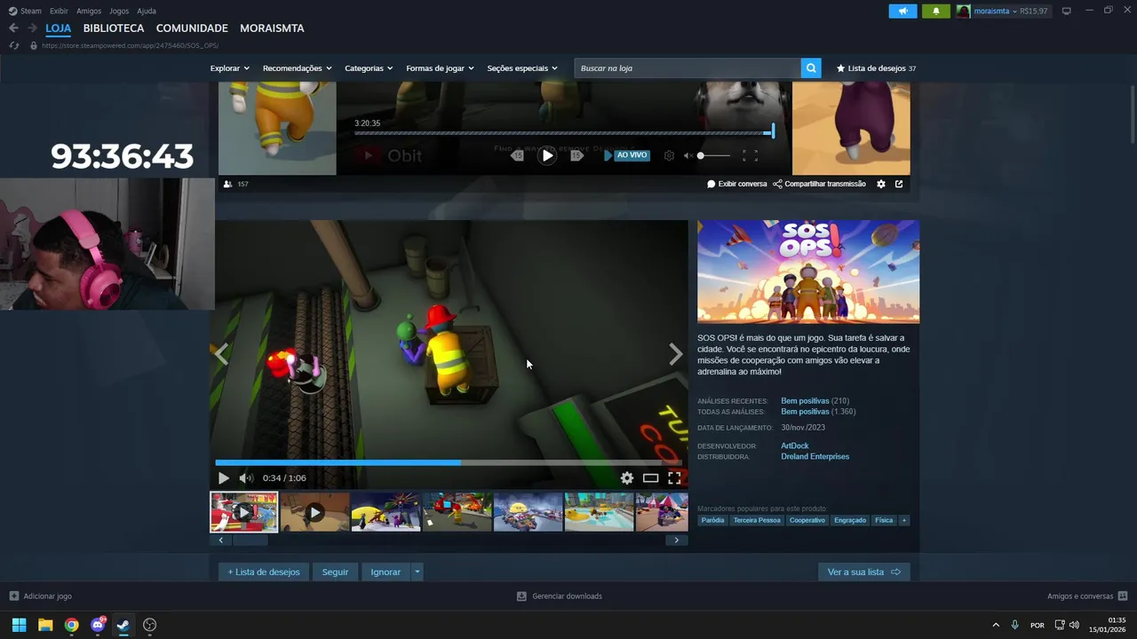Switch to the BIBLIOTECA tab
Viewport: 1137px width, 639px height.
[114, 28]
